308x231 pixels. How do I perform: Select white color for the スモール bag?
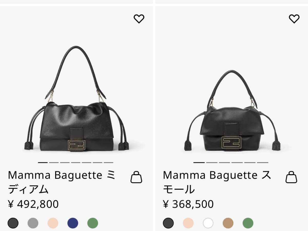[x=208, y=223]
